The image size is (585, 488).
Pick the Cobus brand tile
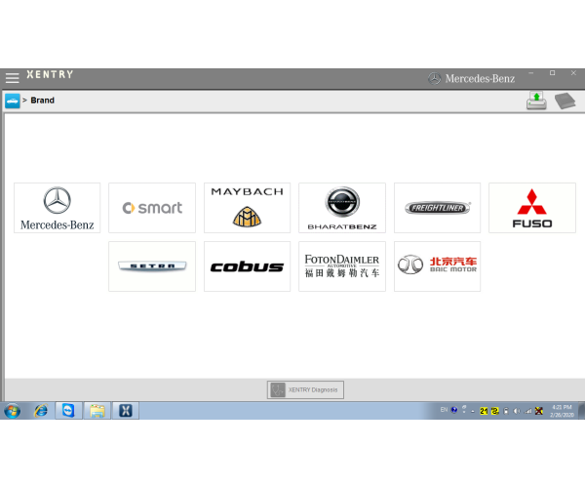247,266
